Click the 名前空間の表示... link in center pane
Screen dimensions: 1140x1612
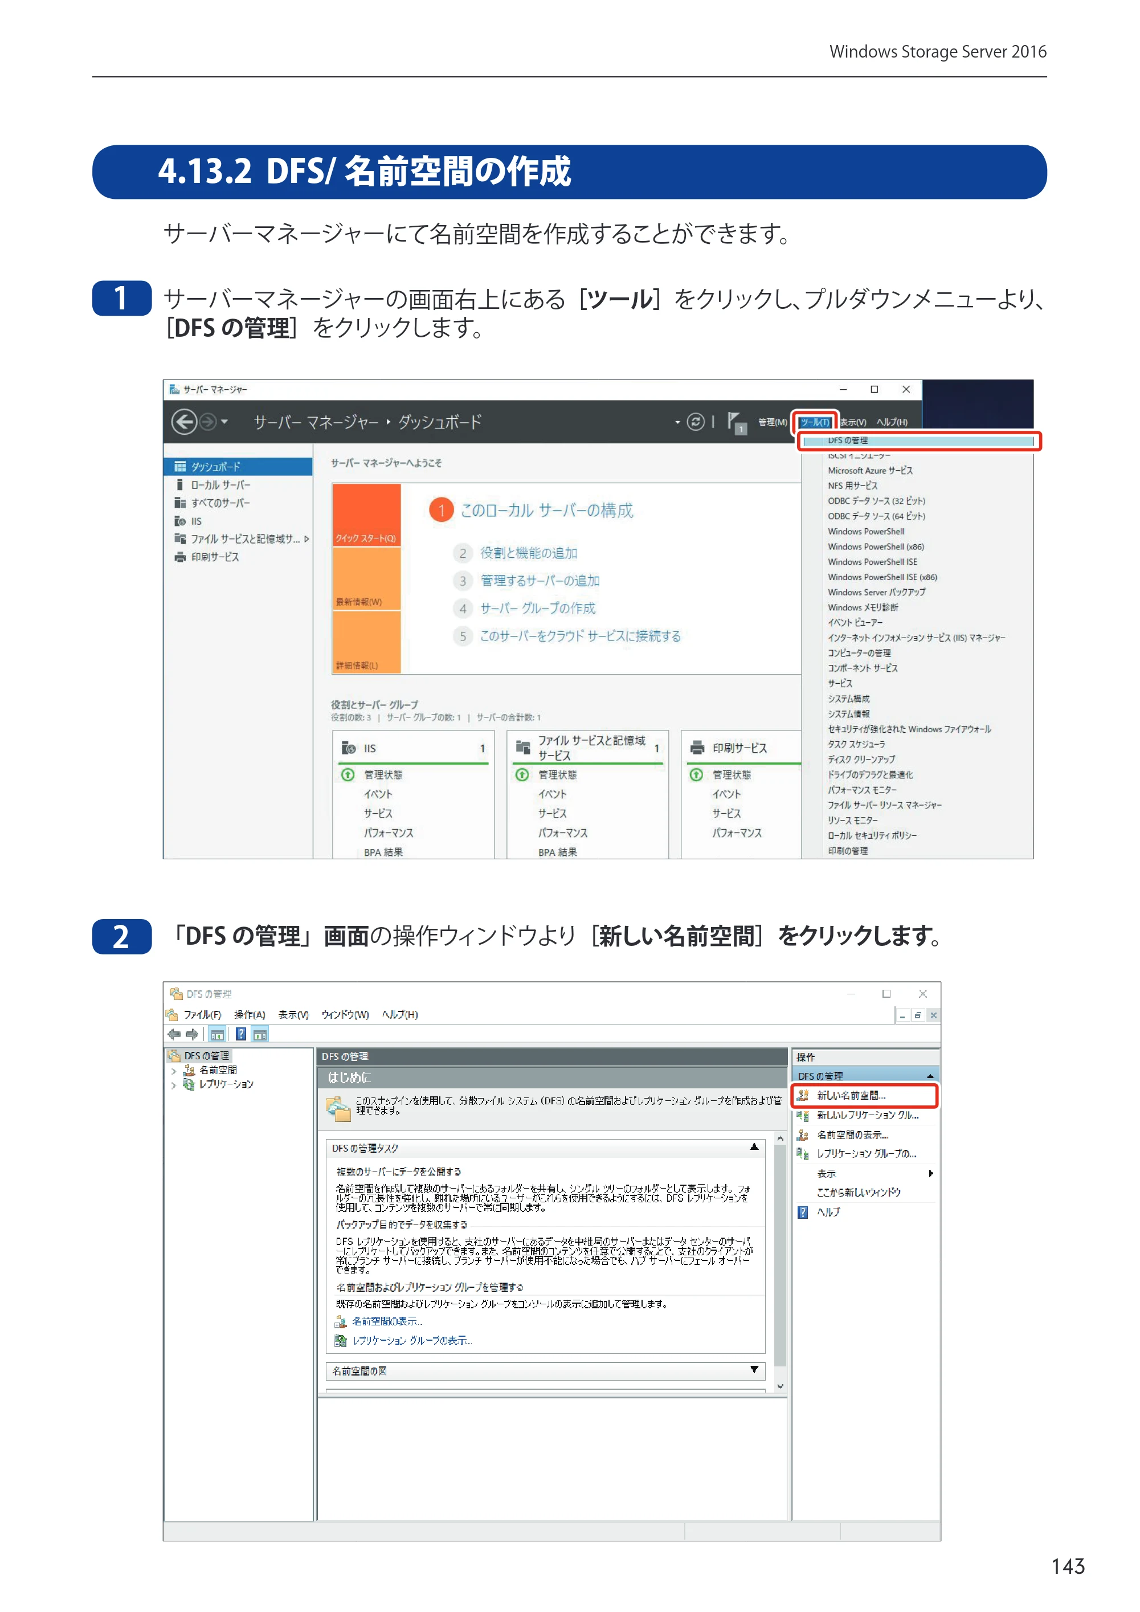pyautogui.click(x=387, y=1321)
